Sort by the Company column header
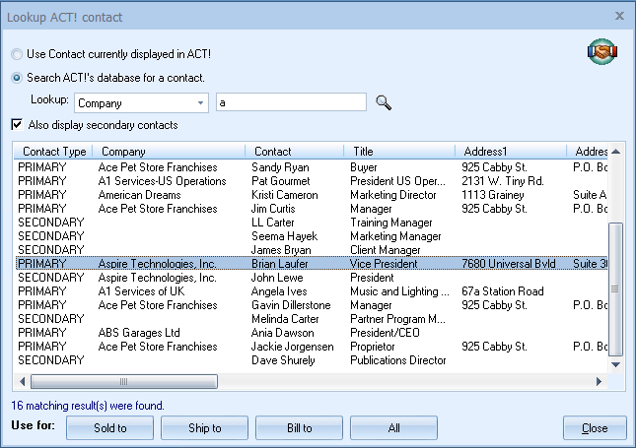Screen dimensions: 636x448 click(170, 152)
